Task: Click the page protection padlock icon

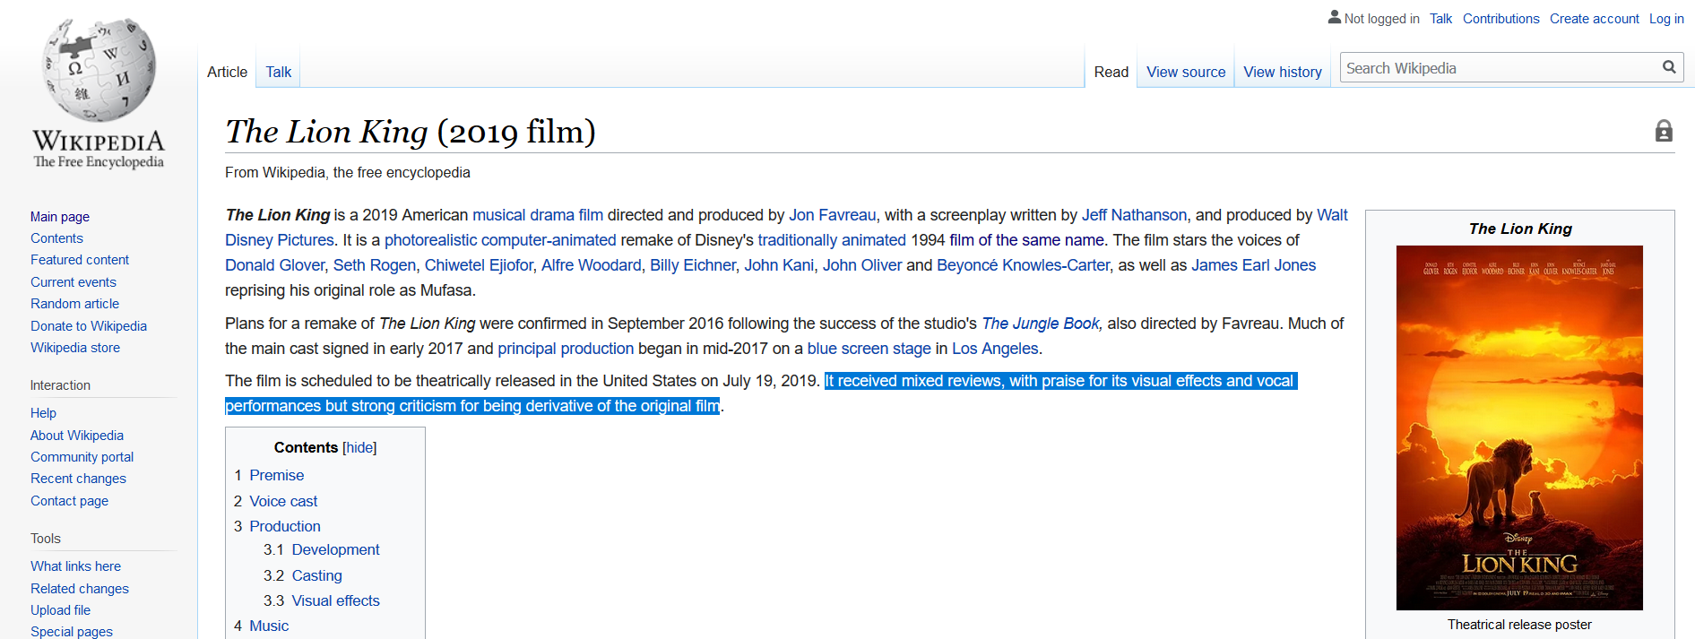Action: tap(1663, 132)
